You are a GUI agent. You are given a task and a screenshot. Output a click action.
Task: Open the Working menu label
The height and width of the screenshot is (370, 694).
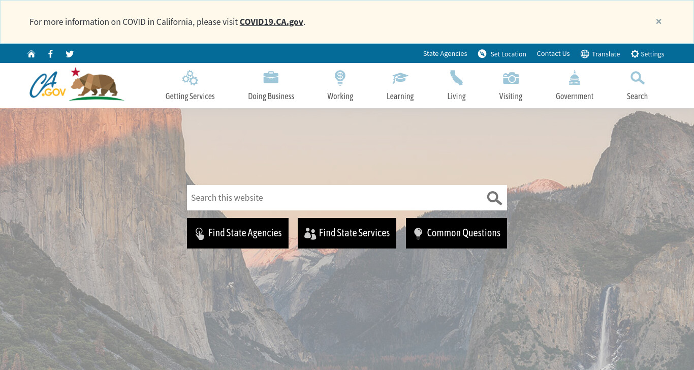click(x=340, y=96)
